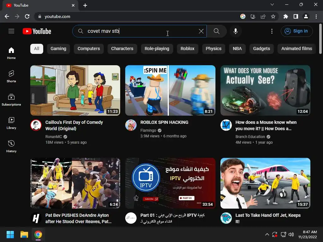Bookmark this page with the star icon
The image size is (323, 242).
273,16
